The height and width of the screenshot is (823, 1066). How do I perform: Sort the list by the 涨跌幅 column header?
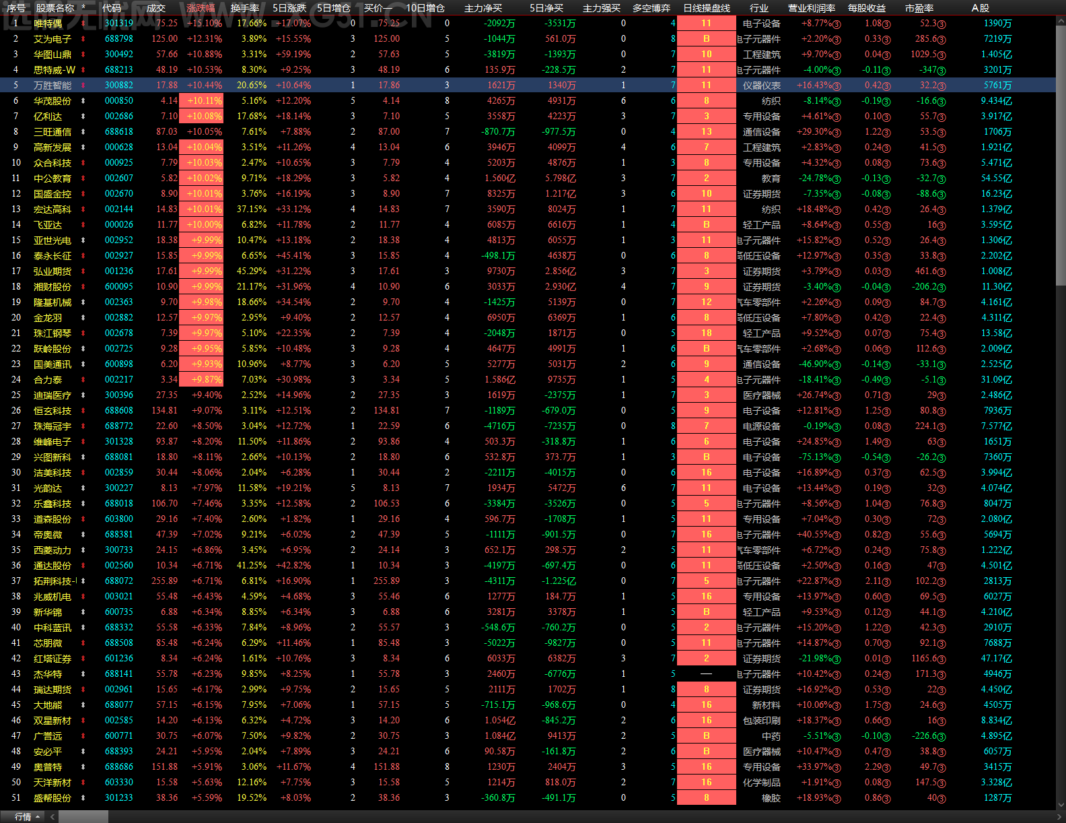click(201, 8)
